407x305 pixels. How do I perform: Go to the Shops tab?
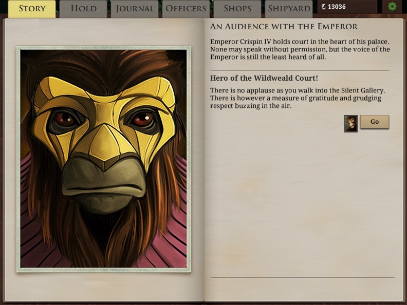click(x=237, y=9)
